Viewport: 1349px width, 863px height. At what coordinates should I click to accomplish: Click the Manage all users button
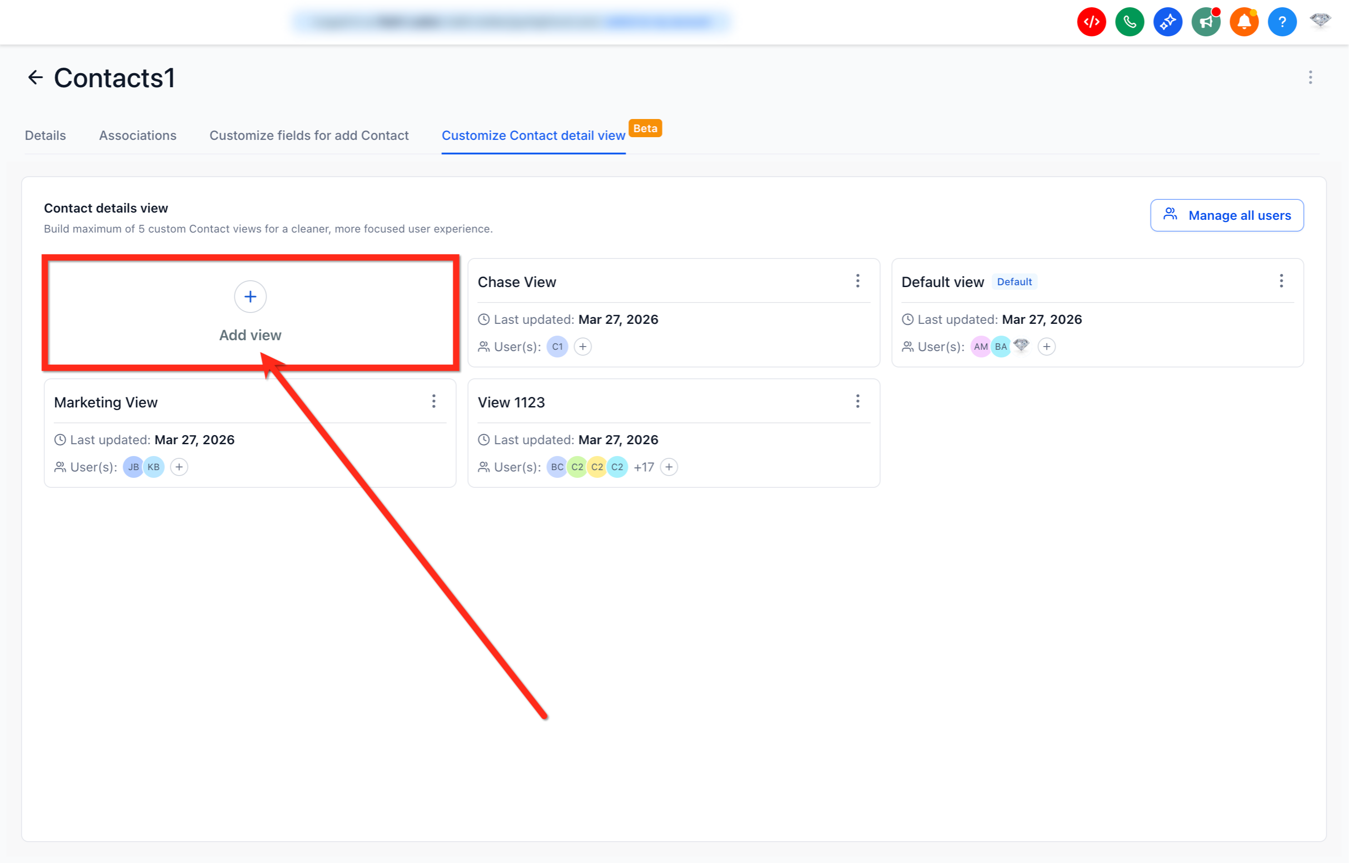[x=1227, y=215]
